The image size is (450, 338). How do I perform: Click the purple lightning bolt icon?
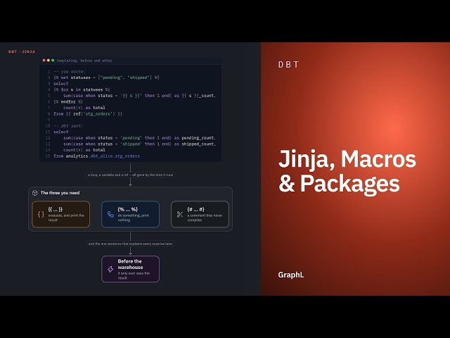pos(110,269)
